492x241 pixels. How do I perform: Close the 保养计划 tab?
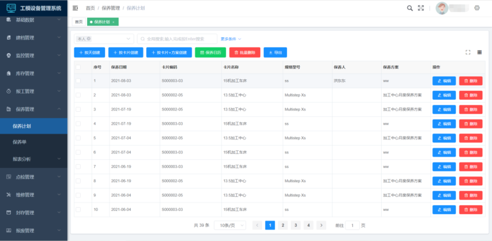(x=113, y=22)
